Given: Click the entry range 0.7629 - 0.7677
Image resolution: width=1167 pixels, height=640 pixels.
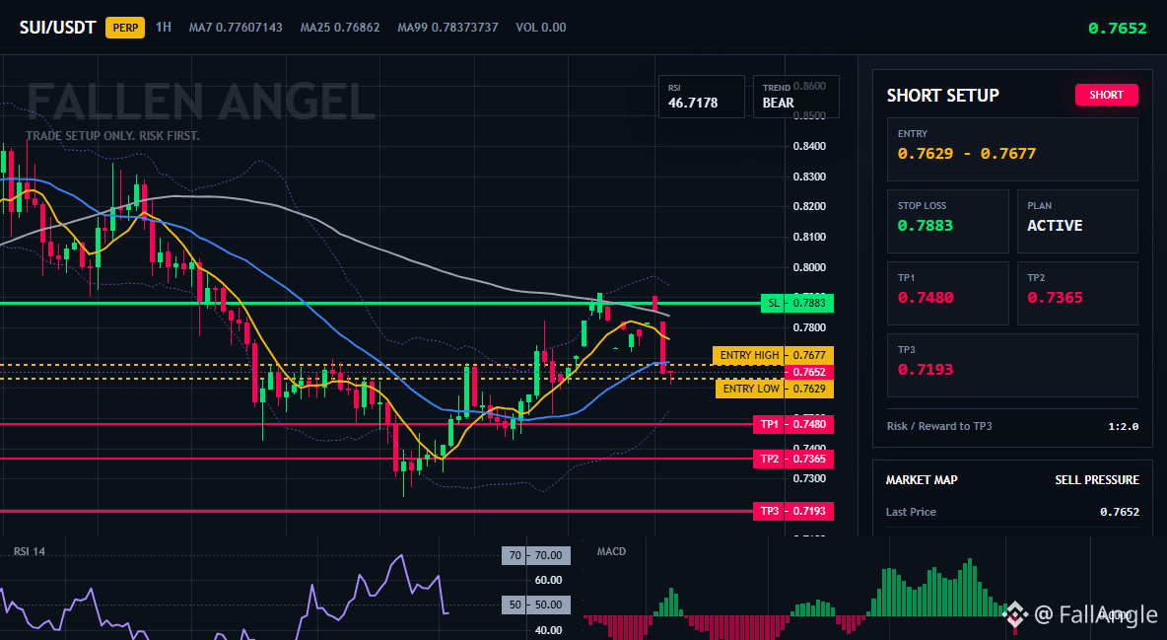Looking at the screenshot, I should (x=966, y=154).
